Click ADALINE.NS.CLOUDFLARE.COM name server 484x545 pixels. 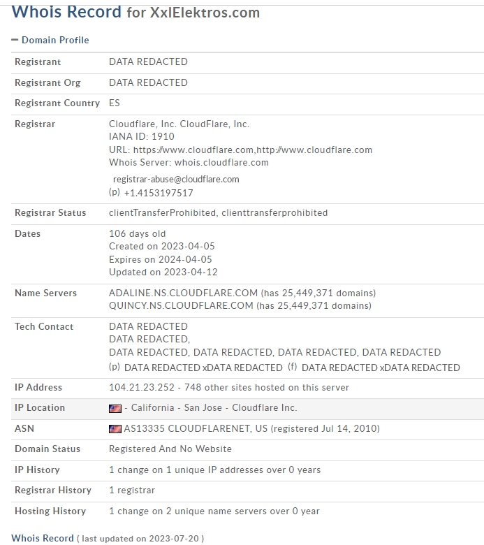pos(183,293)
